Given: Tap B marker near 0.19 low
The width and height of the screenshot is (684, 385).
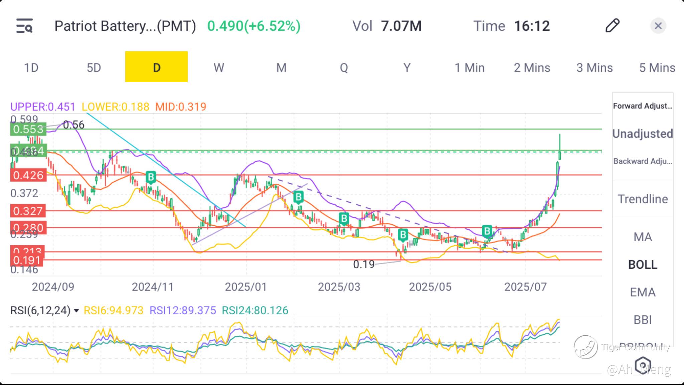Looking at the screenshot, I should [x=403, y=235].
